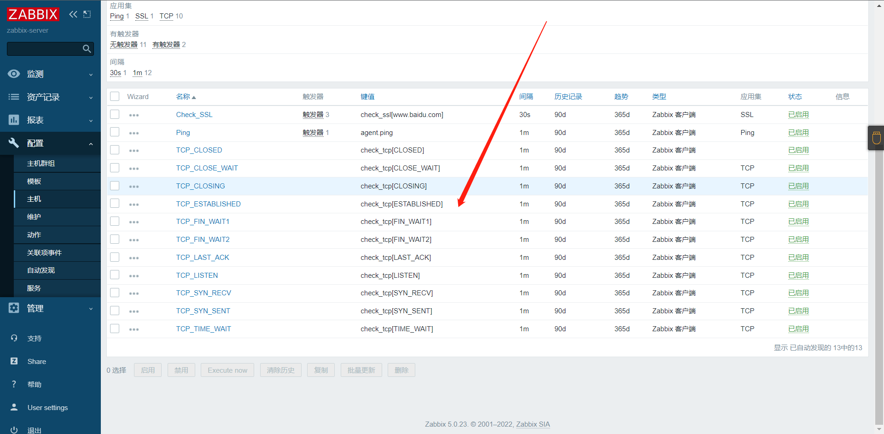Tick the select-all checkbox in table header

[115, 96]
